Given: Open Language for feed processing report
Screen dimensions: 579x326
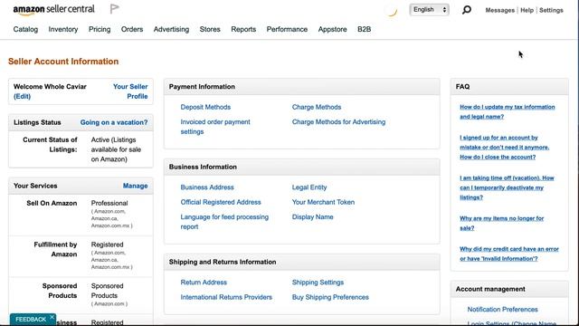Looking at the screenshot, I should (x=224, y=222).
